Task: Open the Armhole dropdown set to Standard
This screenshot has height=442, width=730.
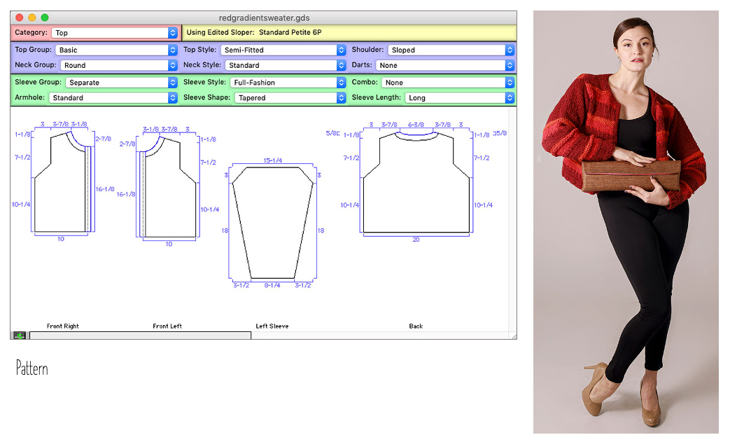Action: click(113, 98)
